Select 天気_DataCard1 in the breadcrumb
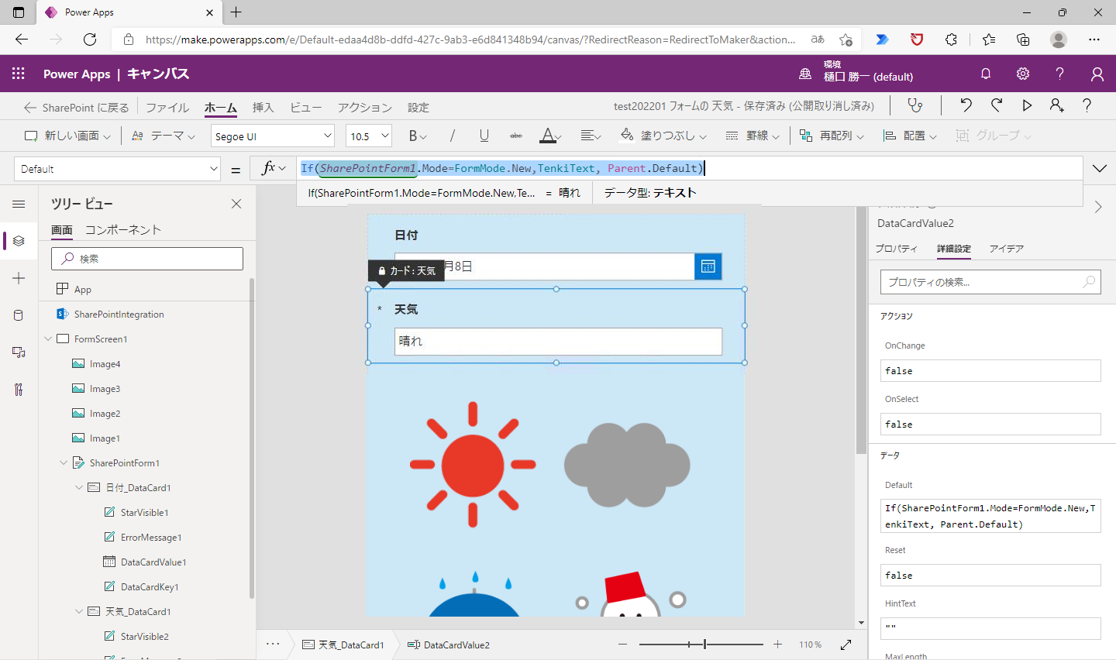This screenshot has width=1116, height=660. 343,645
